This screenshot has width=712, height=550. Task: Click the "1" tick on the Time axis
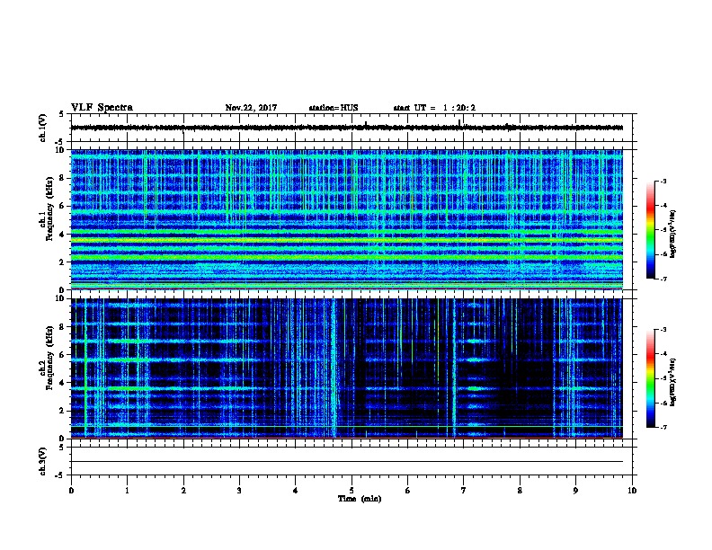click(128, 491)
